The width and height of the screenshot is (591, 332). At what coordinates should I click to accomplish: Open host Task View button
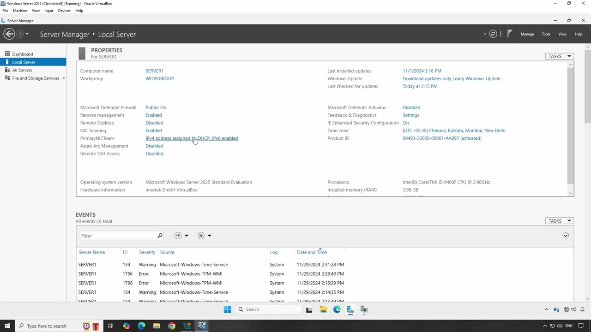click(x=111, y=326)
